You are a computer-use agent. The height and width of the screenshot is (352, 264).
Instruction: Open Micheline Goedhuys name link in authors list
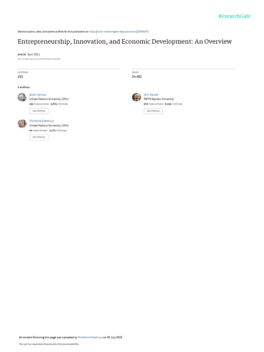click(42, 121)
